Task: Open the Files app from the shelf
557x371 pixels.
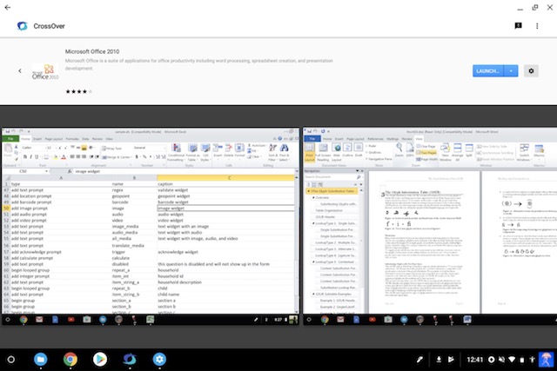Action: coord(41,360)
